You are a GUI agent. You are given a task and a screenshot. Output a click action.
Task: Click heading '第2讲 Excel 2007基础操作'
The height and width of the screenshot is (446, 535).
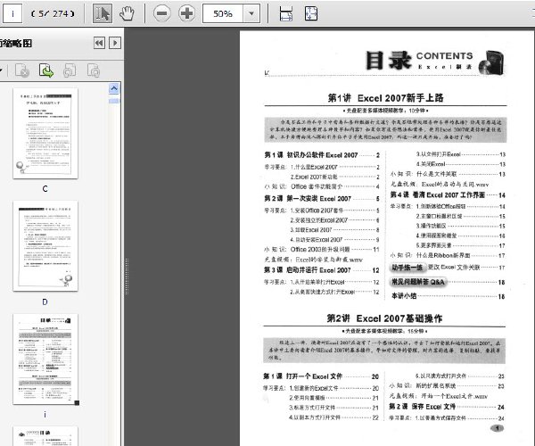tap(384, 318)
